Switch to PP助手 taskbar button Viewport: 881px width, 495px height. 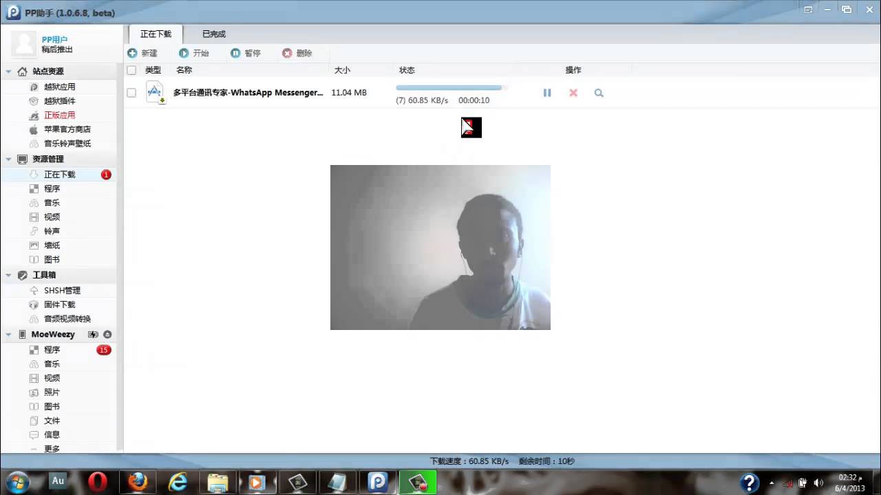point(377,482)
